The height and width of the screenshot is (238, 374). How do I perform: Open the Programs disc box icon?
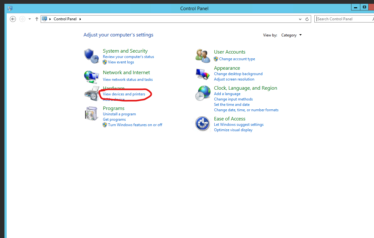tap(91, 114)
